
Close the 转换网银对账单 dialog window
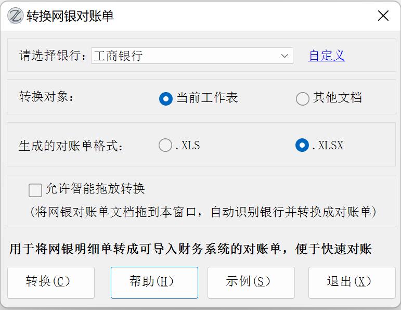(x=383, y=16)
